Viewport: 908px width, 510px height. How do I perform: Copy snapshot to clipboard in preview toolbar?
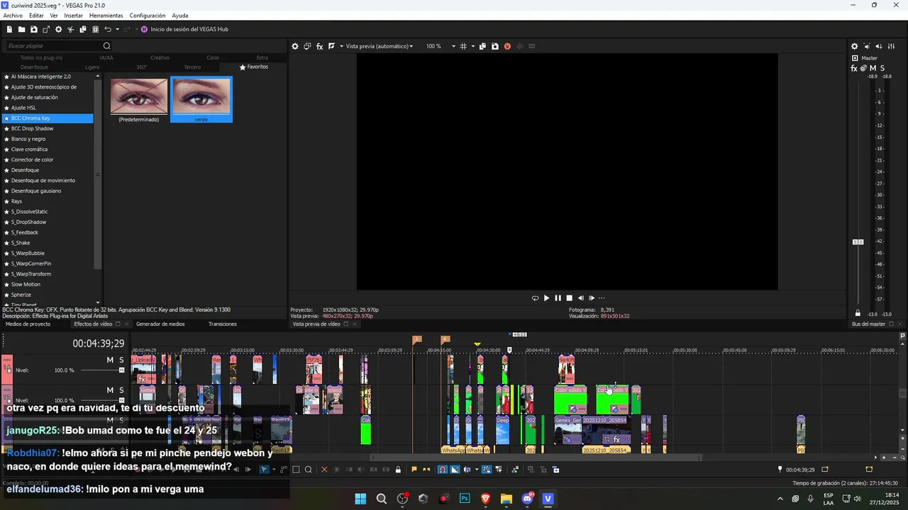(x=482, y=46)
